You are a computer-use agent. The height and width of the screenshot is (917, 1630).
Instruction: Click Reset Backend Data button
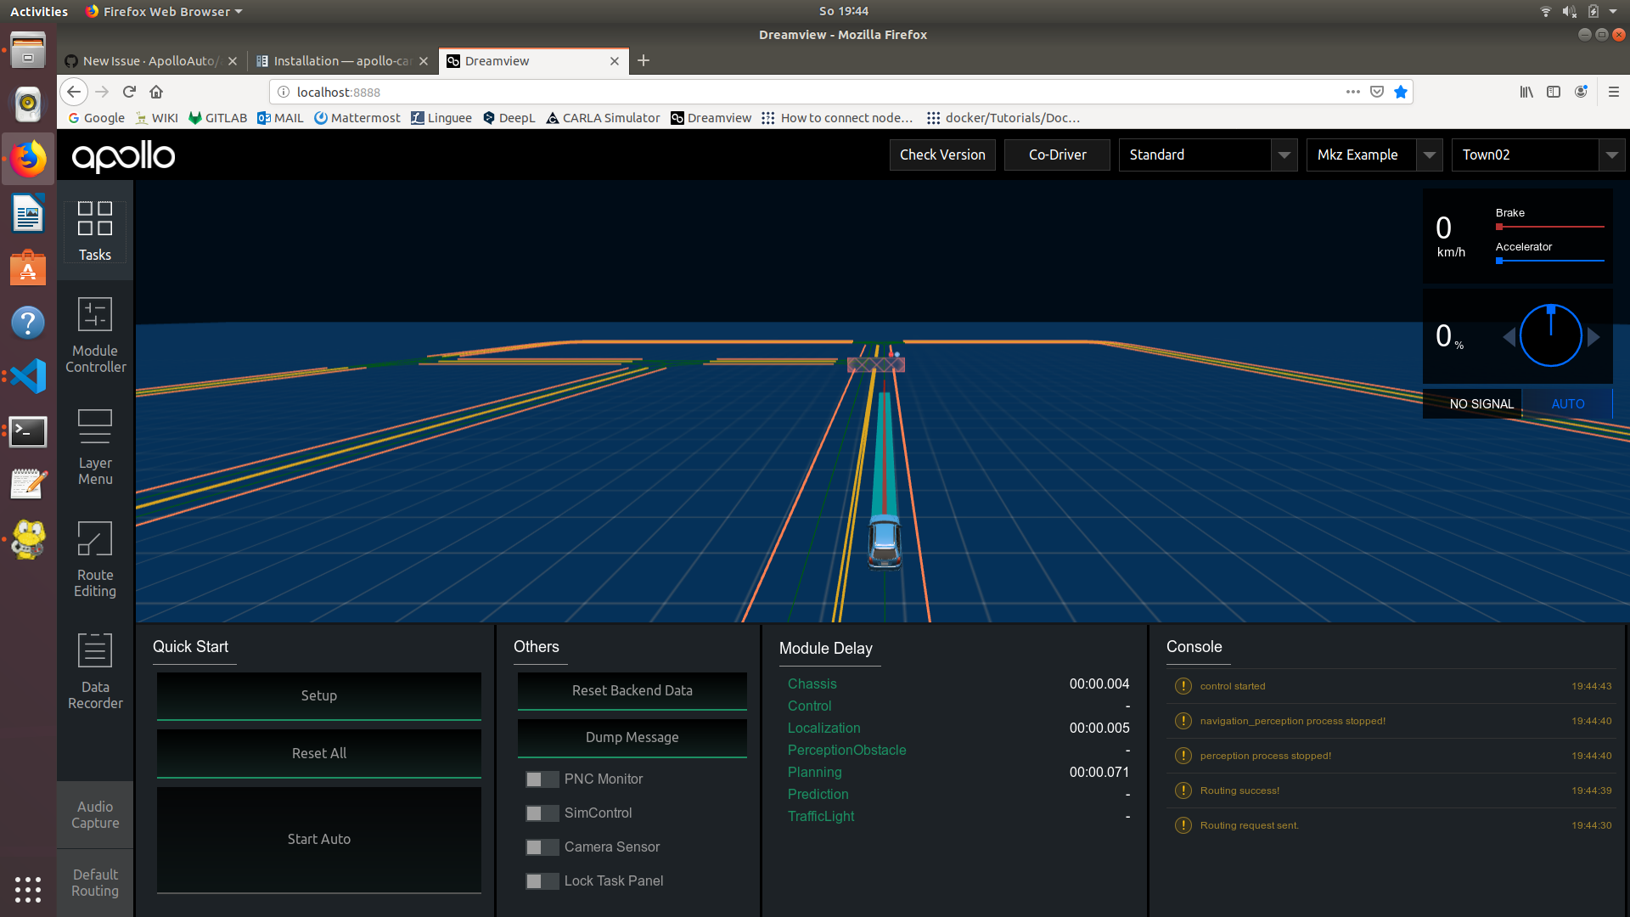pos(632,691)
